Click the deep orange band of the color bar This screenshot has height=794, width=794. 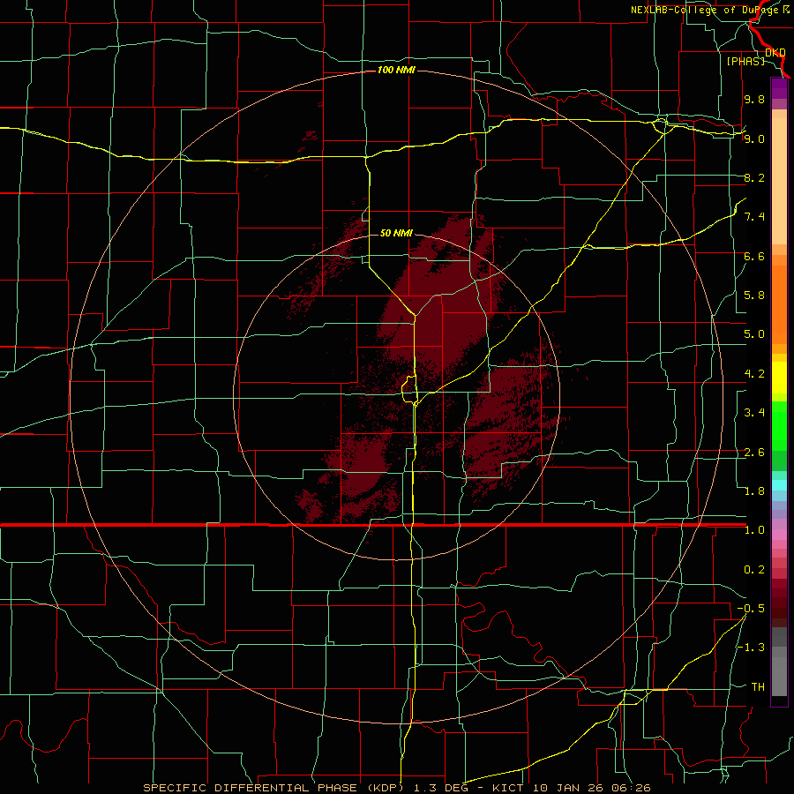pos(779,305)
